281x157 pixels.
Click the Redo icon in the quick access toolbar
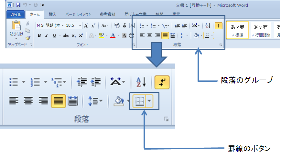point(36,5)
